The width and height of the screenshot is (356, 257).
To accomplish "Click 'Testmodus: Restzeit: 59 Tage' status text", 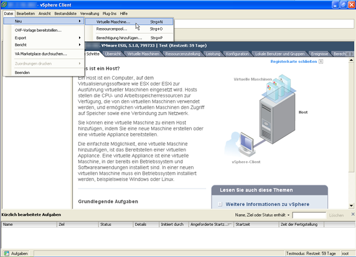I will point(311,253).
